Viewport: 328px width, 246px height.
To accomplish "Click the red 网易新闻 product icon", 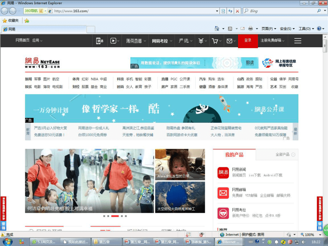I will [223, 172].
